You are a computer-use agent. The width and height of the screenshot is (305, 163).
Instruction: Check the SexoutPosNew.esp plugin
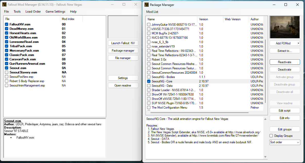point(7,77)
